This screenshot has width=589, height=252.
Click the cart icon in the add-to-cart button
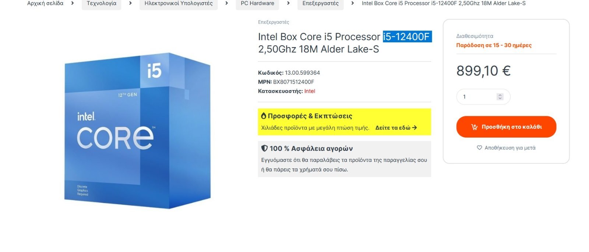coord(475,127)
